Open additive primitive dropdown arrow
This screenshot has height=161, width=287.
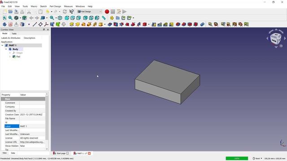(x=104, y=25)
